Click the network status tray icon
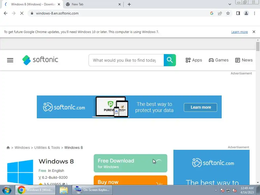Image resolution: width=260 pixels, height=195 pixels. tap(228, 190)
